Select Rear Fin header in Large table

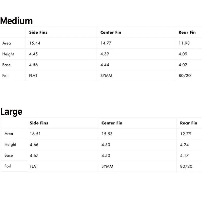click(x=189, y=123)
